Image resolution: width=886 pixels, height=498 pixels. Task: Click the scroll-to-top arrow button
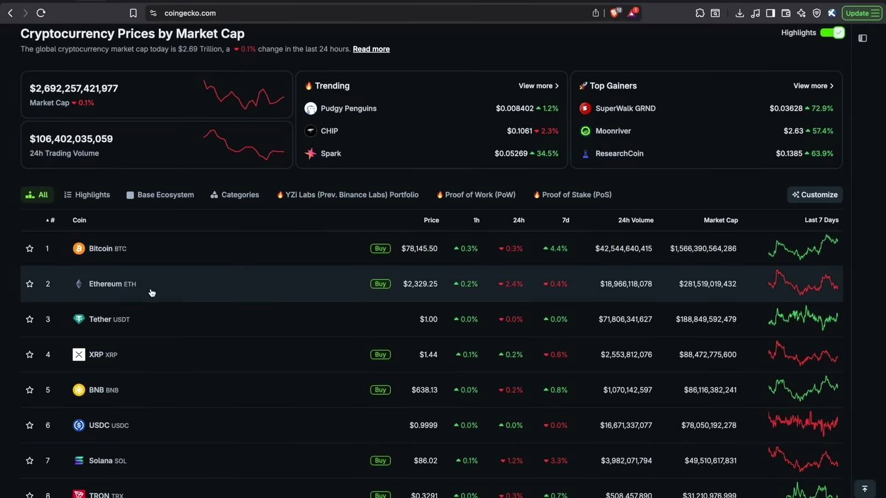click(864, 489)
